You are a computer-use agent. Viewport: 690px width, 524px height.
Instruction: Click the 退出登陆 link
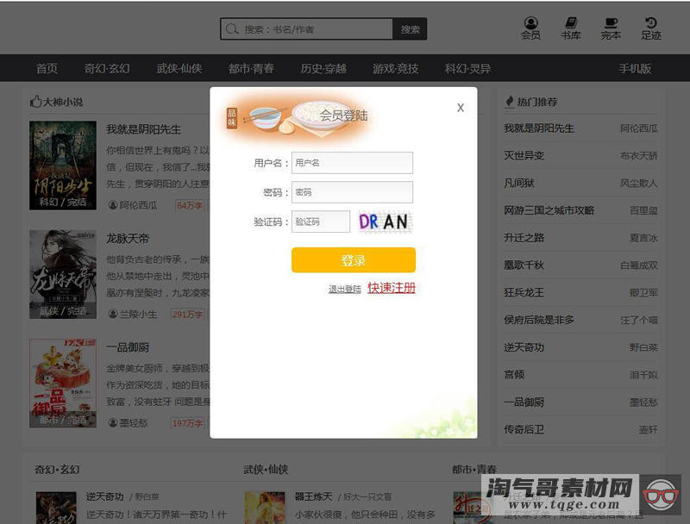click(x=344, y=289)
